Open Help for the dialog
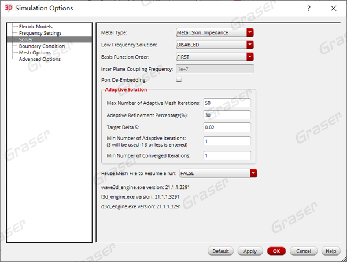 [x=331, y=251]
